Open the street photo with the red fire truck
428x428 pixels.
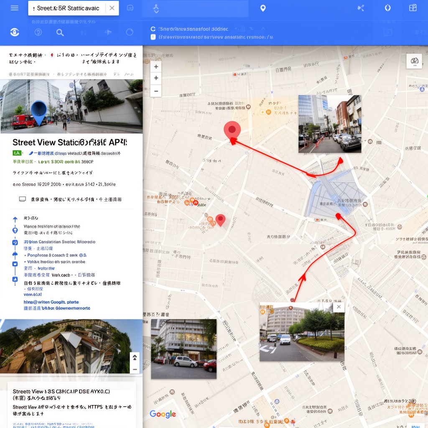71,106
